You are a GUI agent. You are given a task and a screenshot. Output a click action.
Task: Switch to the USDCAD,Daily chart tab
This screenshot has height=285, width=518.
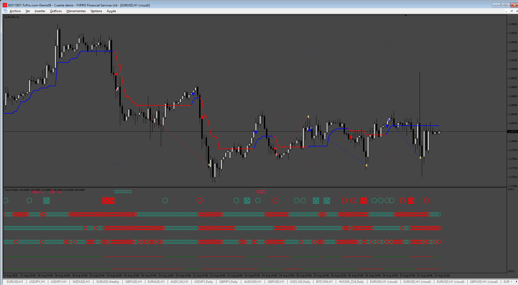300,282
